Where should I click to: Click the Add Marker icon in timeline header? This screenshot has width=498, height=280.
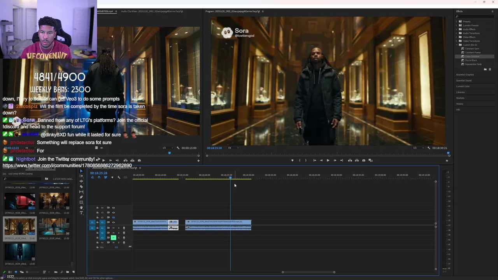coord(112,177)
